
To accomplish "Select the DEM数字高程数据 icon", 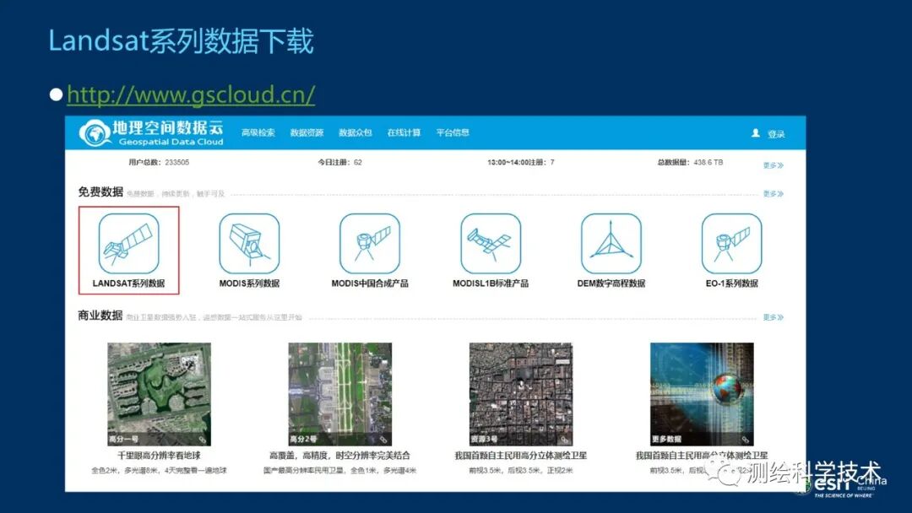I will [611, 244].
